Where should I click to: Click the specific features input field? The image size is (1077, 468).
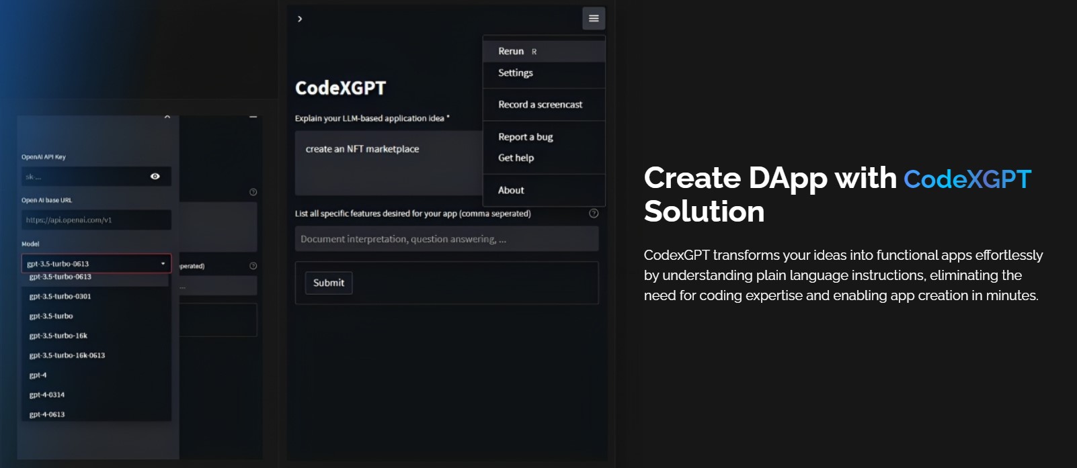(x=446, y=239)
